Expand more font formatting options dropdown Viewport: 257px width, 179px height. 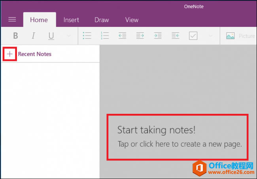[x=69, y=36]
